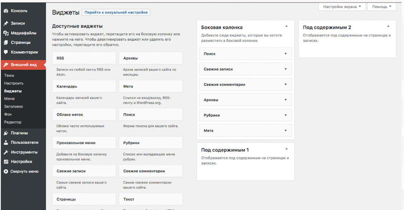
Task: Select the Архивы available widget
Action: point(151,58)
